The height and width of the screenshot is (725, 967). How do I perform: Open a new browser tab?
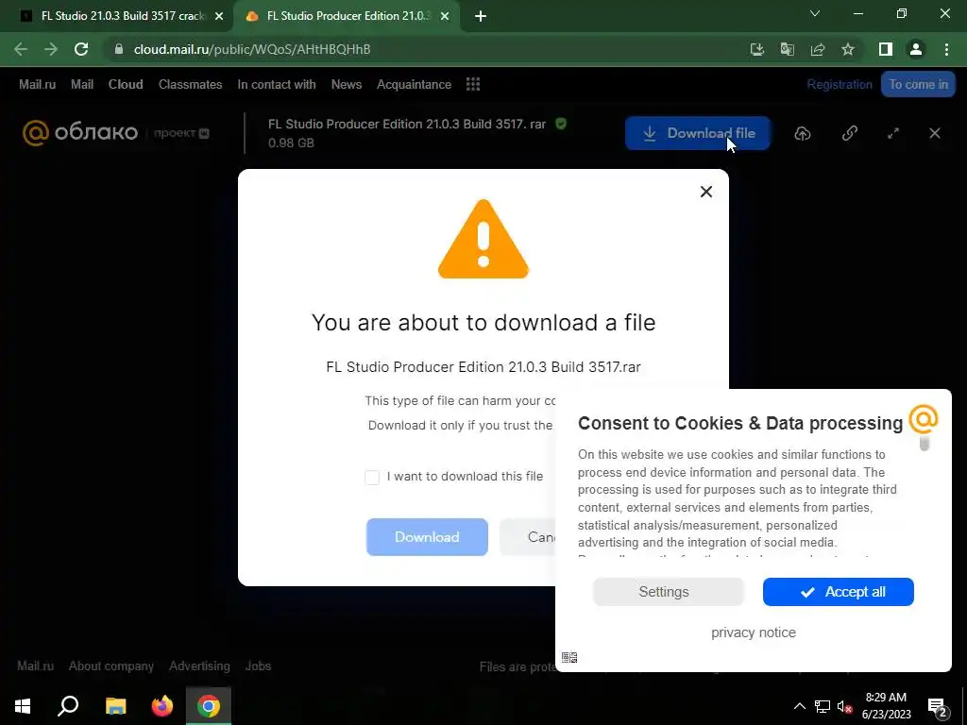[x=481, y=17]
